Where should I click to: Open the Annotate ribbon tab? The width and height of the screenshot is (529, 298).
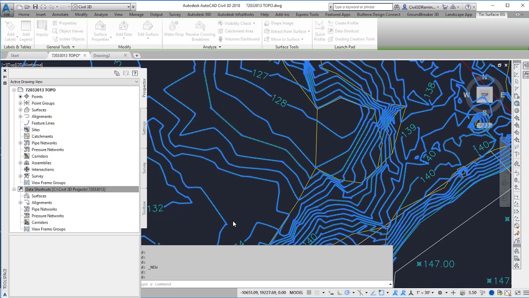(x=60, y=14)
